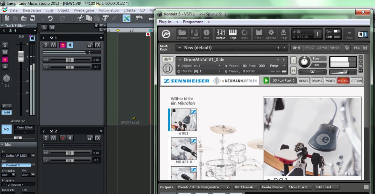Play the 05 4_4 Punk groove
The height and width of the screenshot is (194, 375).
266,80
